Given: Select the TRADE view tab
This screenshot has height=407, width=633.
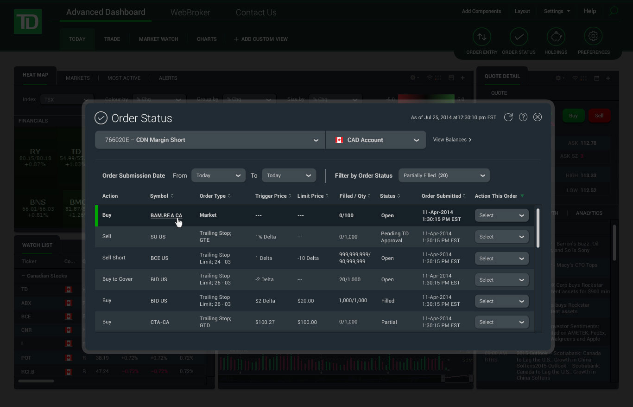Looking at the screenshot, I should point(112,39).
